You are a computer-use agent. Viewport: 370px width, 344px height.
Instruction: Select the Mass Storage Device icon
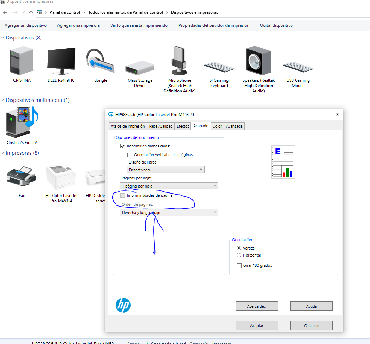140,68
